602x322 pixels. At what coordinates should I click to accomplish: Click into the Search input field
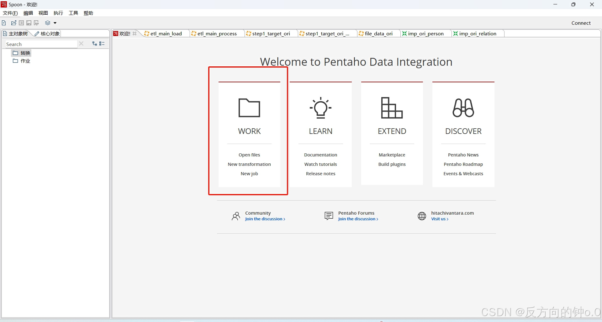41,44
